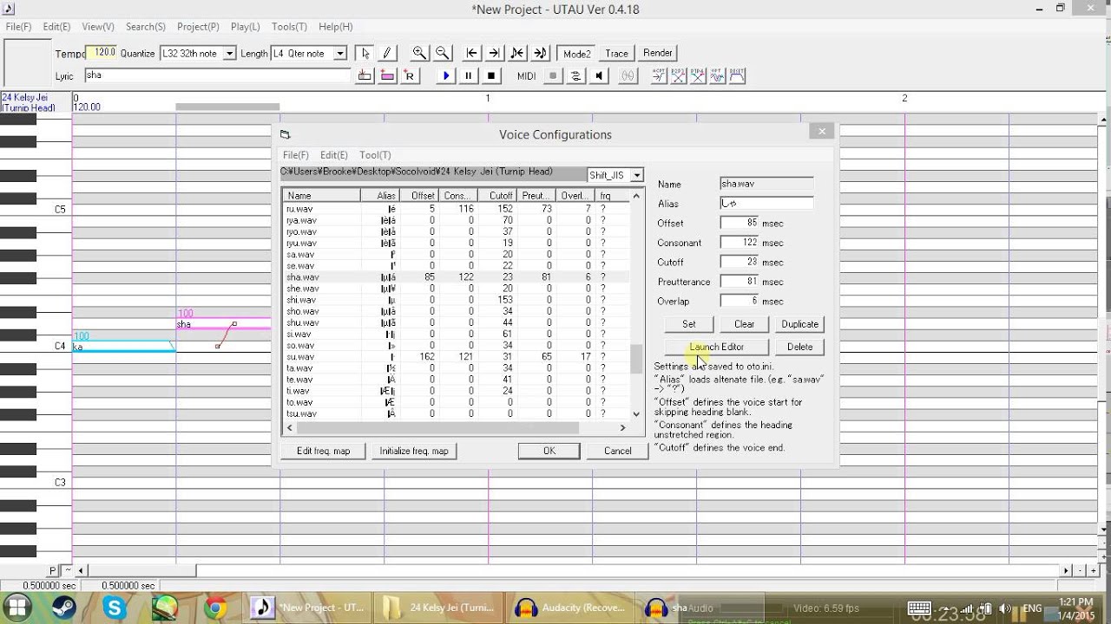This screenshot has width=1111, height=624.
Task: Play the project with the blue play button
Action: 446,76
